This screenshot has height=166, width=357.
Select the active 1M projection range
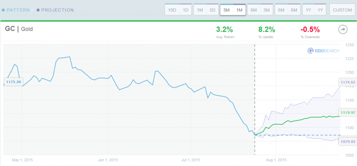[239, 10]
